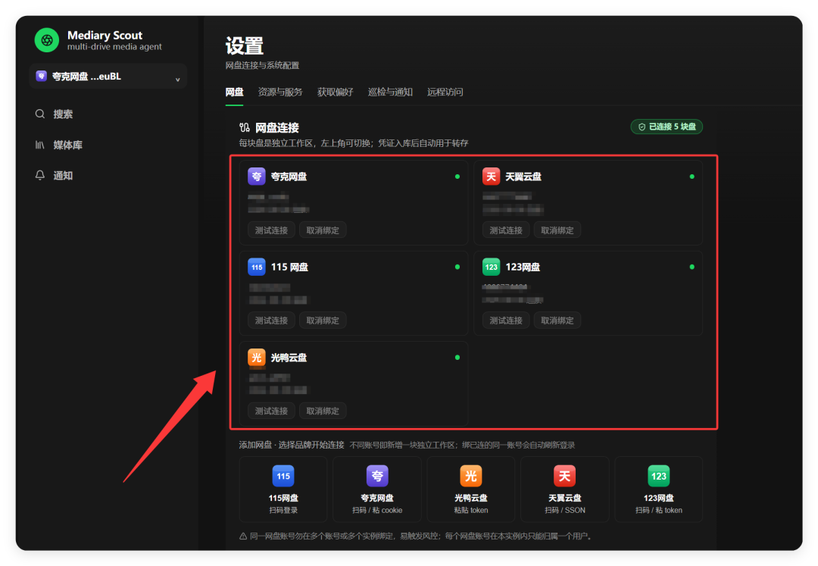
Task: Click the orange 光鸭云盘 card icon
Action: (256, 358)
